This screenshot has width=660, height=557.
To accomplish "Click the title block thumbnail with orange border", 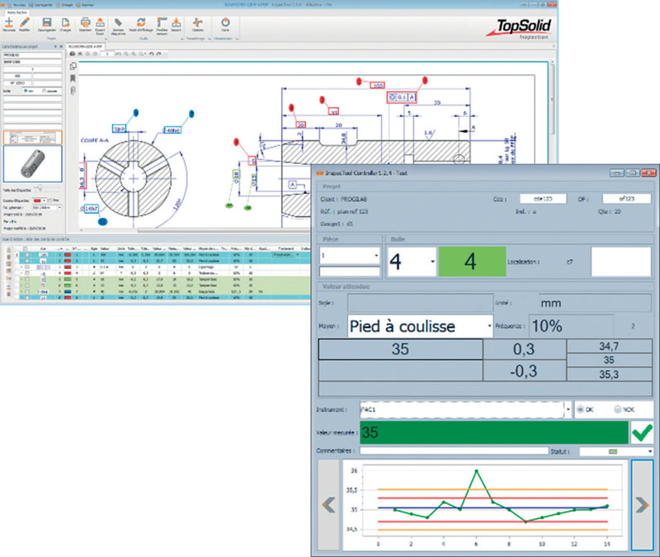I will 33,137.
